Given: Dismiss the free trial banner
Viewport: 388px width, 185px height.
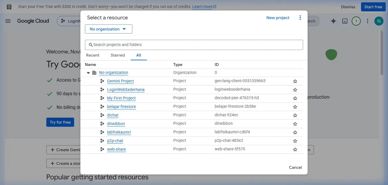Looking at the screenshot, I should (x=348, y=7).
